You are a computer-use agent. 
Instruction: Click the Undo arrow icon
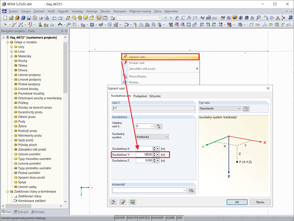pos(54,18)
